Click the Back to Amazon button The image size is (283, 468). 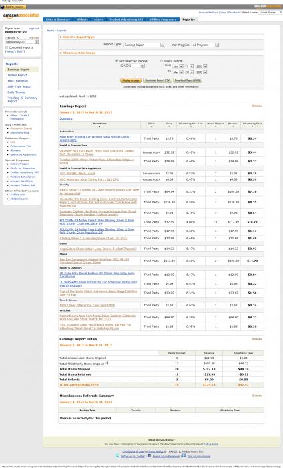click(13, 7)
